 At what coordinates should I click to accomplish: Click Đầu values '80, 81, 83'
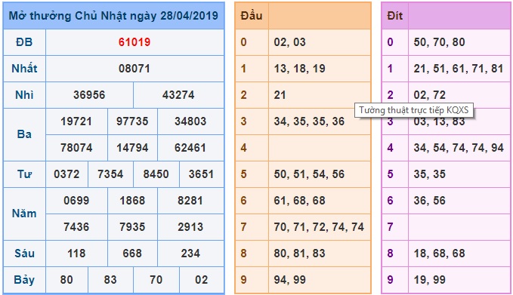click(x=300, y=254)
